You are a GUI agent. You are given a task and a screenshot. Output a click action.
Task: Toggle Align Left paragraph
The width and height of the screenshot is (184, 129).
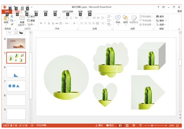(82, 23)
